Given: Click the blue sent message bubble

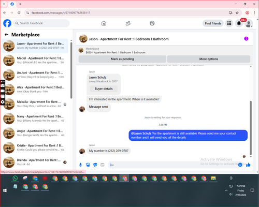Looking at the screenshot, I should click(188, 136).
